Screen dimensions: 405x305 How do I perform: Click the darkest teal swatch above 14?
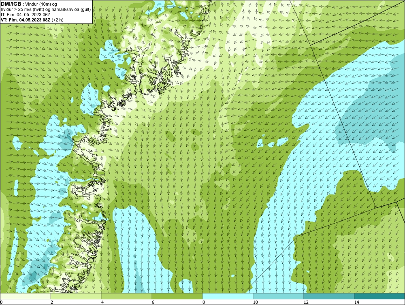(x=380, y=296)
